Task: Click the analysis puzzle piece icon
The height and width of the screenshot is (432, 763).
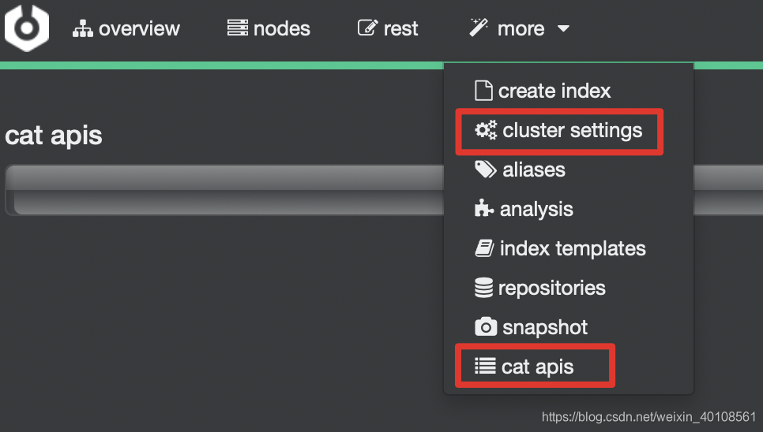Action: [483, 209]
